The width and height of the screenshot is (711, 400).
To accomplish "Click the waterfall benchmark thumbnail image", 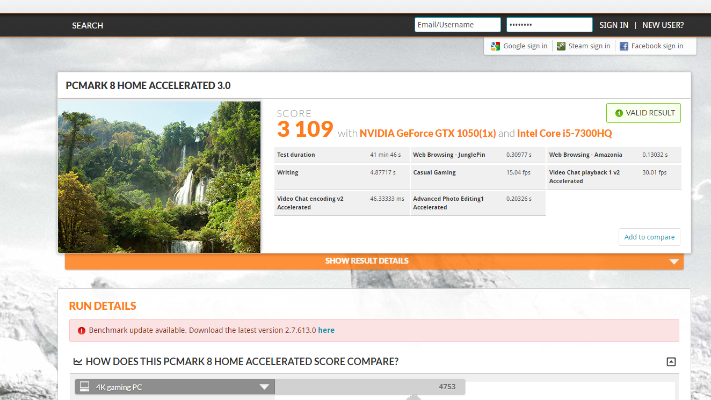I will click(159, 177).
